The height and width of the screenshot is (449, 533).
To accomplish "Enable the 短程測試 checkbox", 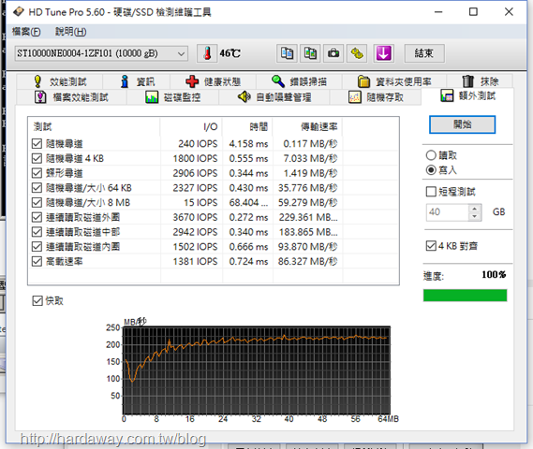I will (x=431, y=192).
